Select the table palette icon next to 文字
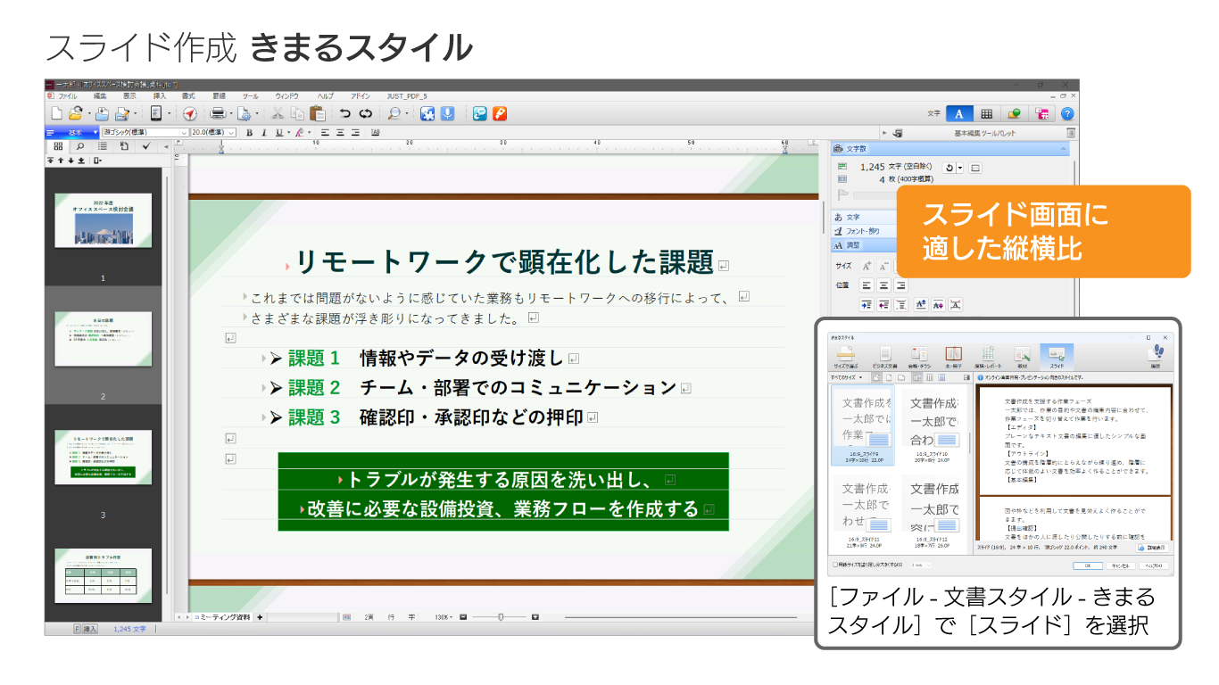The width and height of the screenshot is (1219, 685). tap(986, 113)
